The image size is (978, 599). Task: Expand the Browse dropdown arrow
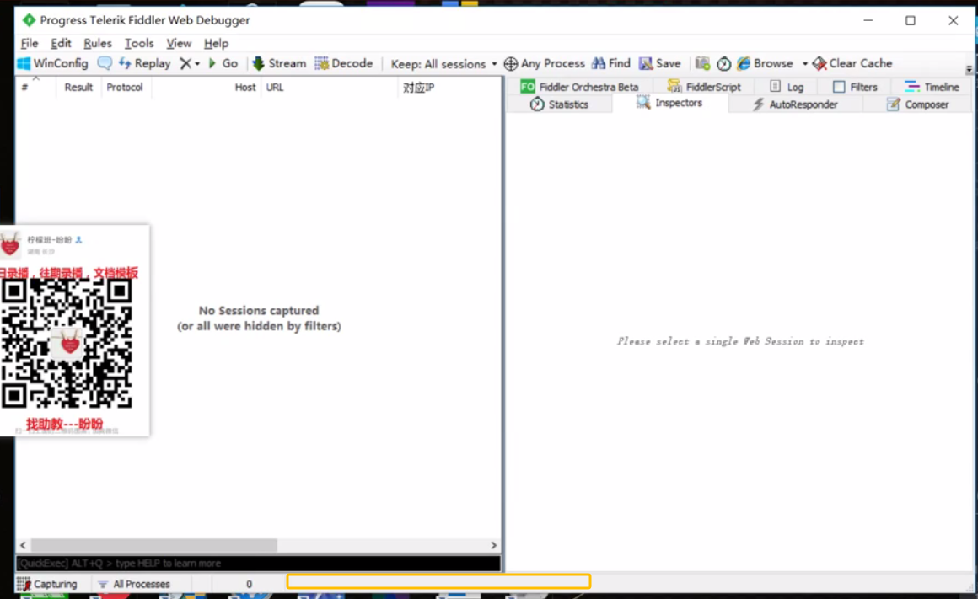click(804, 63)
